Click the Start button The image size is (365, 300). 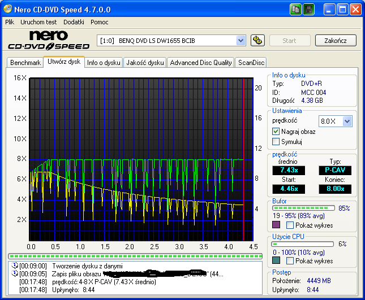pyautogui.click(x=290, y=41)
